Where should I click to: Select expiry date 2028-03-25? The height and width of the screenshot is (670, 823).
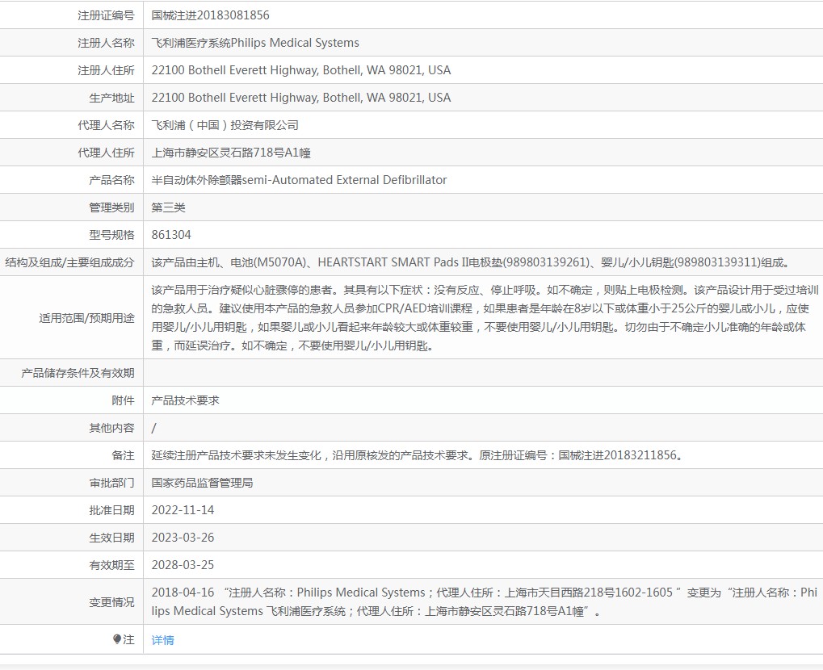[x=183, y=565]
